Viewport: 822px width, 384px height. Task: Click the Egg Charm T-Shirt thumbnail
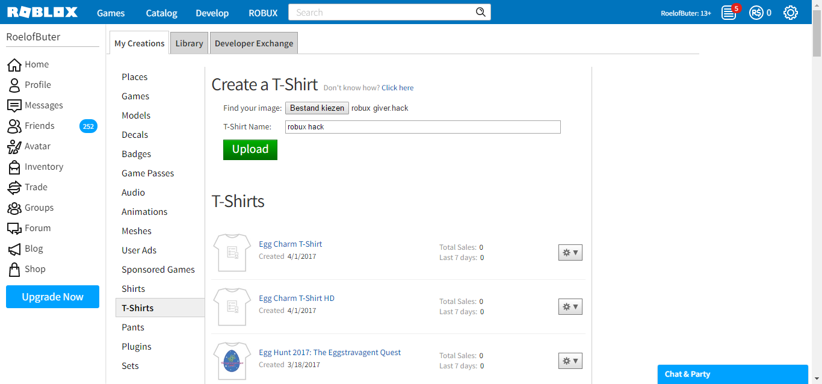(x=232, y=252)
